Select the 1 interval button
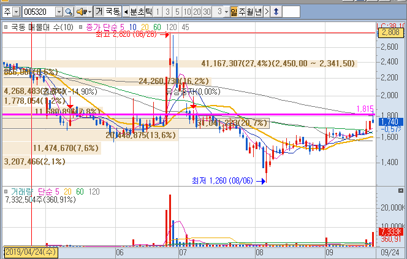The width and height of the screenshot is (407, 259). 158,12
